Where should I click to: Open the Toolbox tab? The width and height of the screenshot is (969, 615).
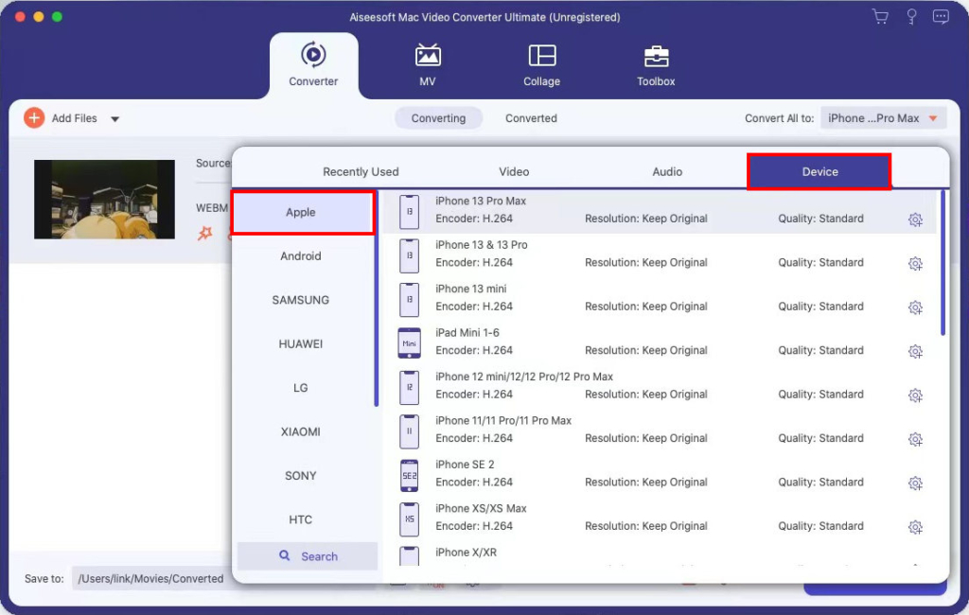tap(656, 63)
